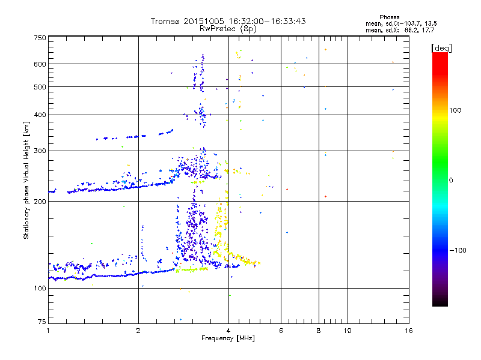Click the y-axis tick label '200'
Image resolution: width=481 pixels, height=360 pixels.
[40, 202]
